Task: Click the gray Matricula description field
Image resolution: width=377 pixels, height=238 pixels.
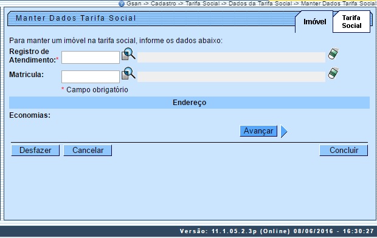Action: [231, 77]
